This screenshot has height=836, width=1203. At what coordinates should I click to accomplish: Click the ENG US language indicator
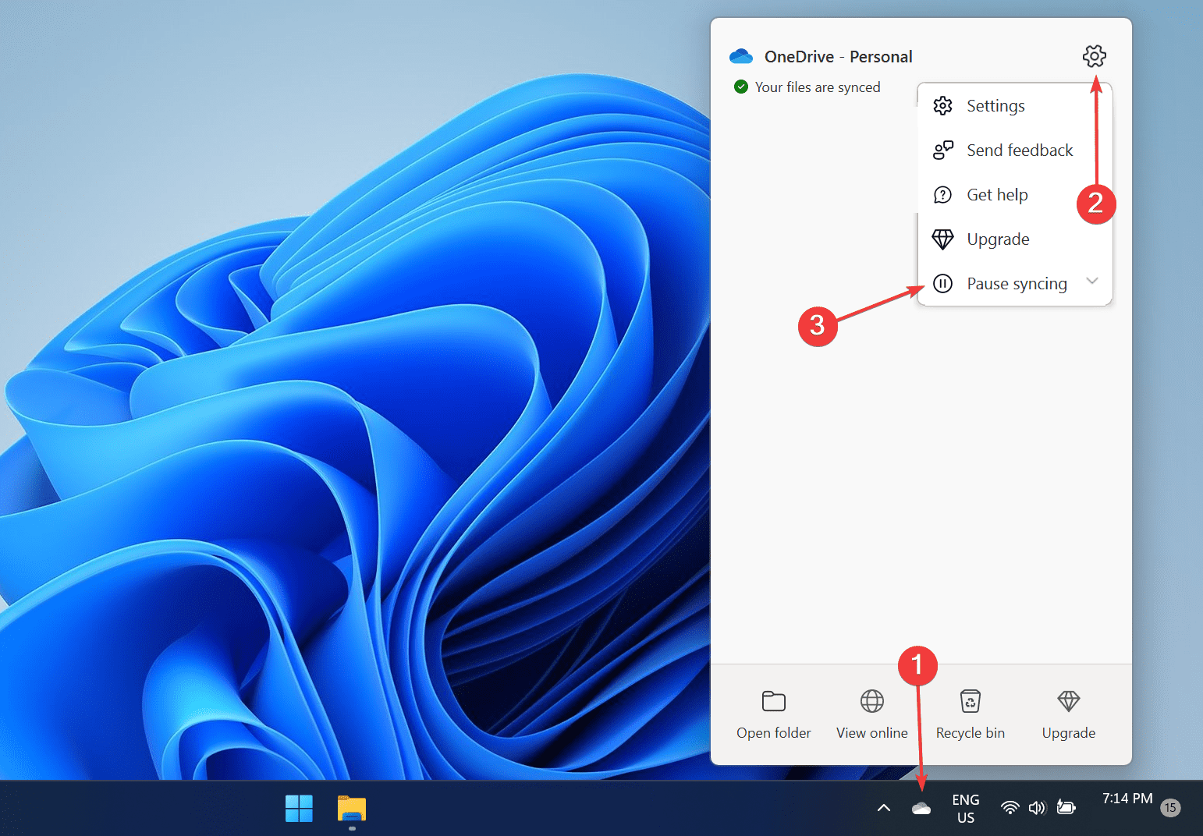point(966,809)
